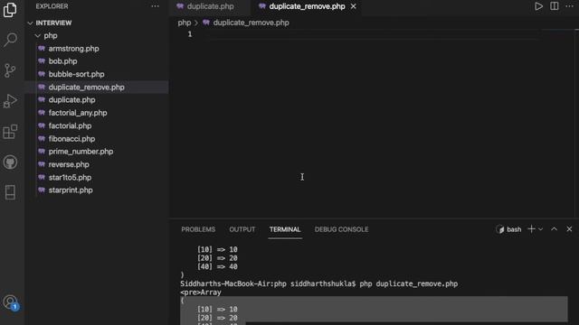579x325 pixels.
Task: Click the duplicate_remove.php breadcrumb segment
Action: coord(252,23)
